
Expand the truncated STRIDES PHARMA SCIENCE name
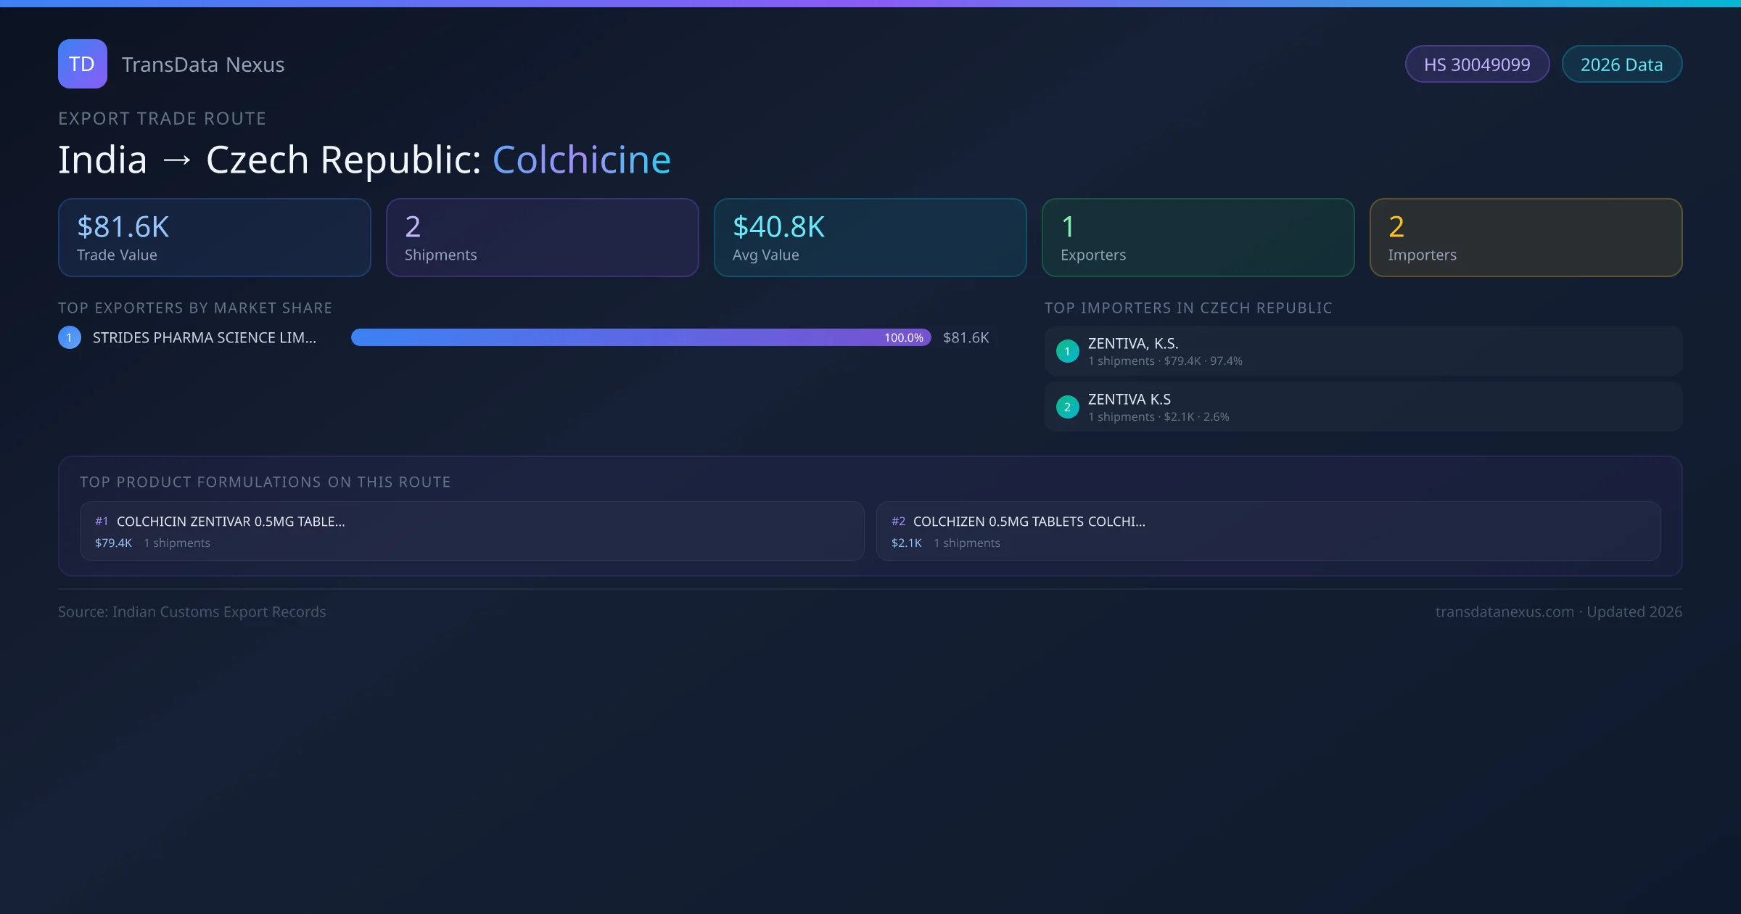(204, 337)
